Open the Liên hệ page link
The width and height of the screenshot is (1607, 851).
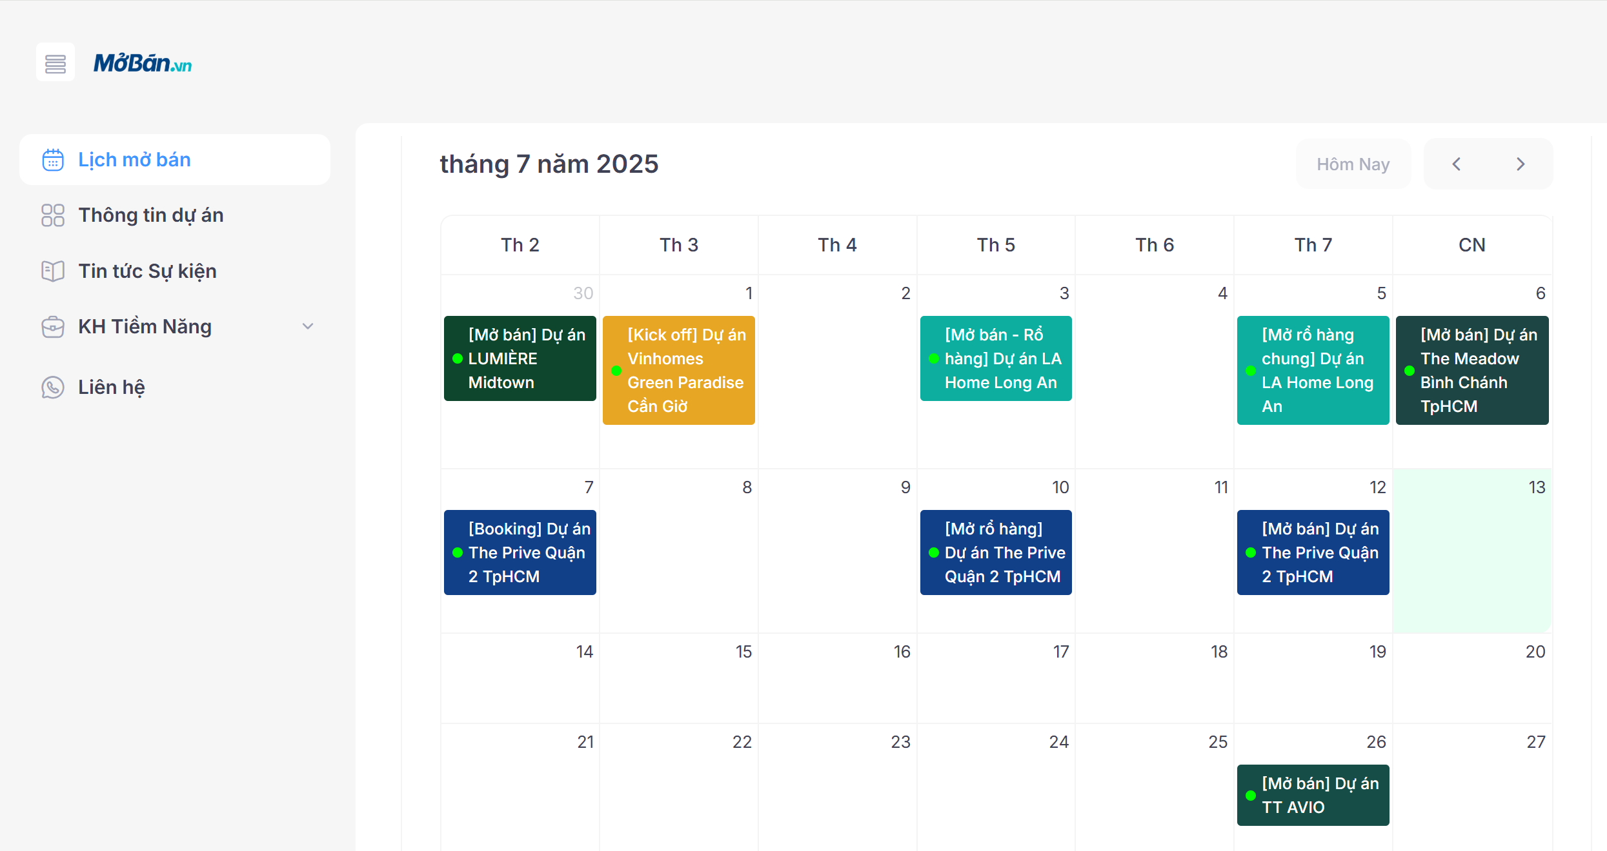click(112, 387)
